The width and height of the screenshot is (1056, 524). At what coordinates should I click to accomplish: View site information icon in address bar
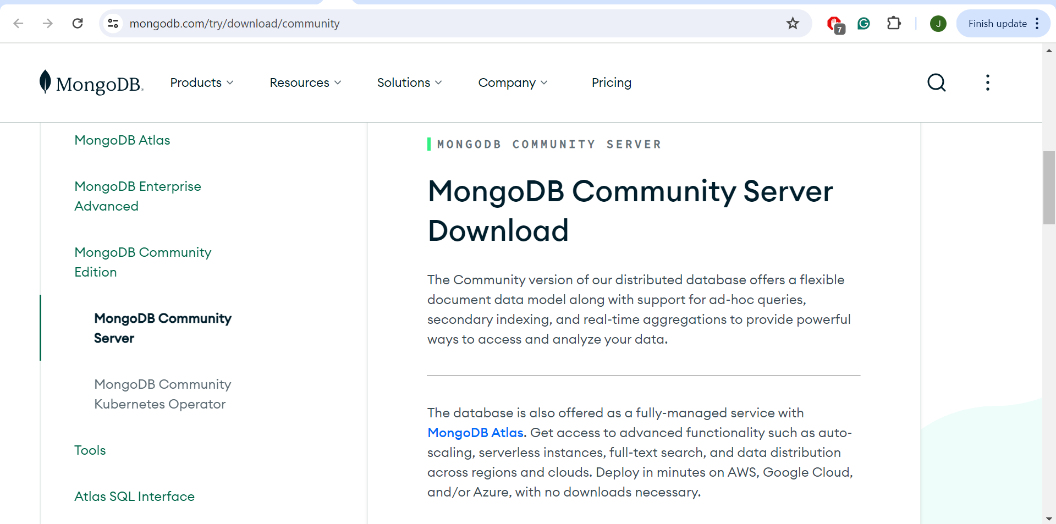[x=113, y=24]
